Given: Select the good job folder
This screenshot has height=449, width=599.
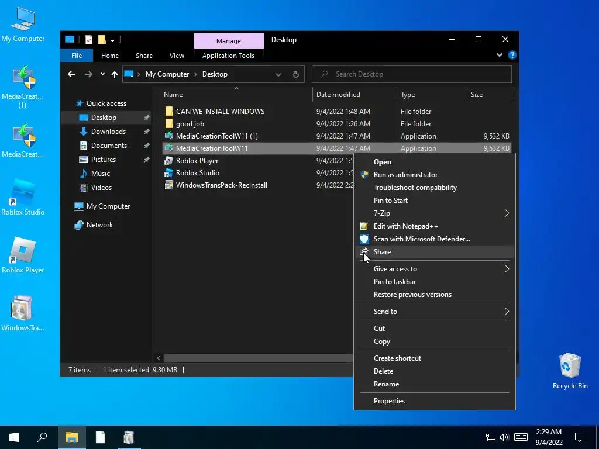Looking at the screenshot, I should click(x=190, y=124).
